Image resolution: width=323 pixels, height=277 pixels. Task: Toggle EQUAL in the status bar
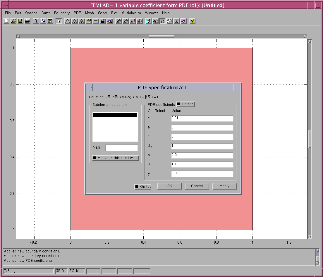77,271
